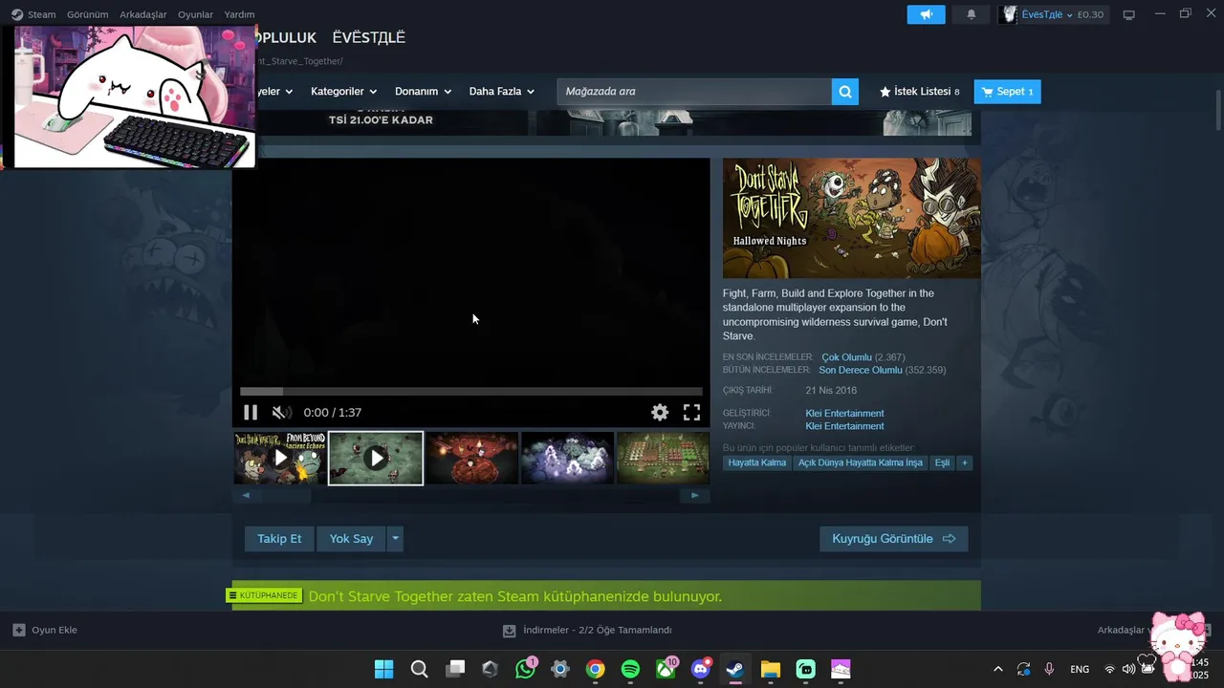Screen dimensions: 1224x688
Task: Expand the Donanım dropdown
Action: (423, 92)
